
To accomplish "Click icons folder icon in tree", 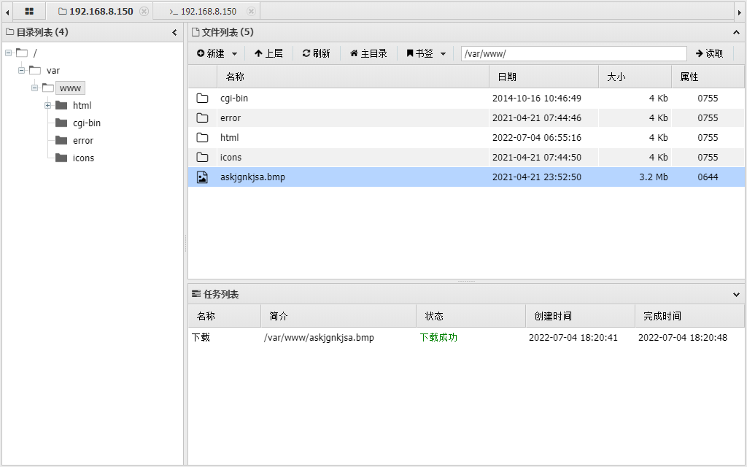I will (61, 158).
